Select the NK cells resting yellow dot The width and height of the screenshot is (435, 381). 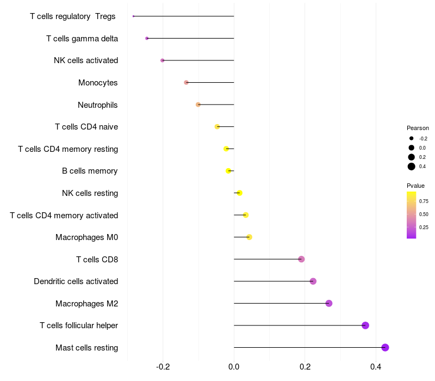240,193
